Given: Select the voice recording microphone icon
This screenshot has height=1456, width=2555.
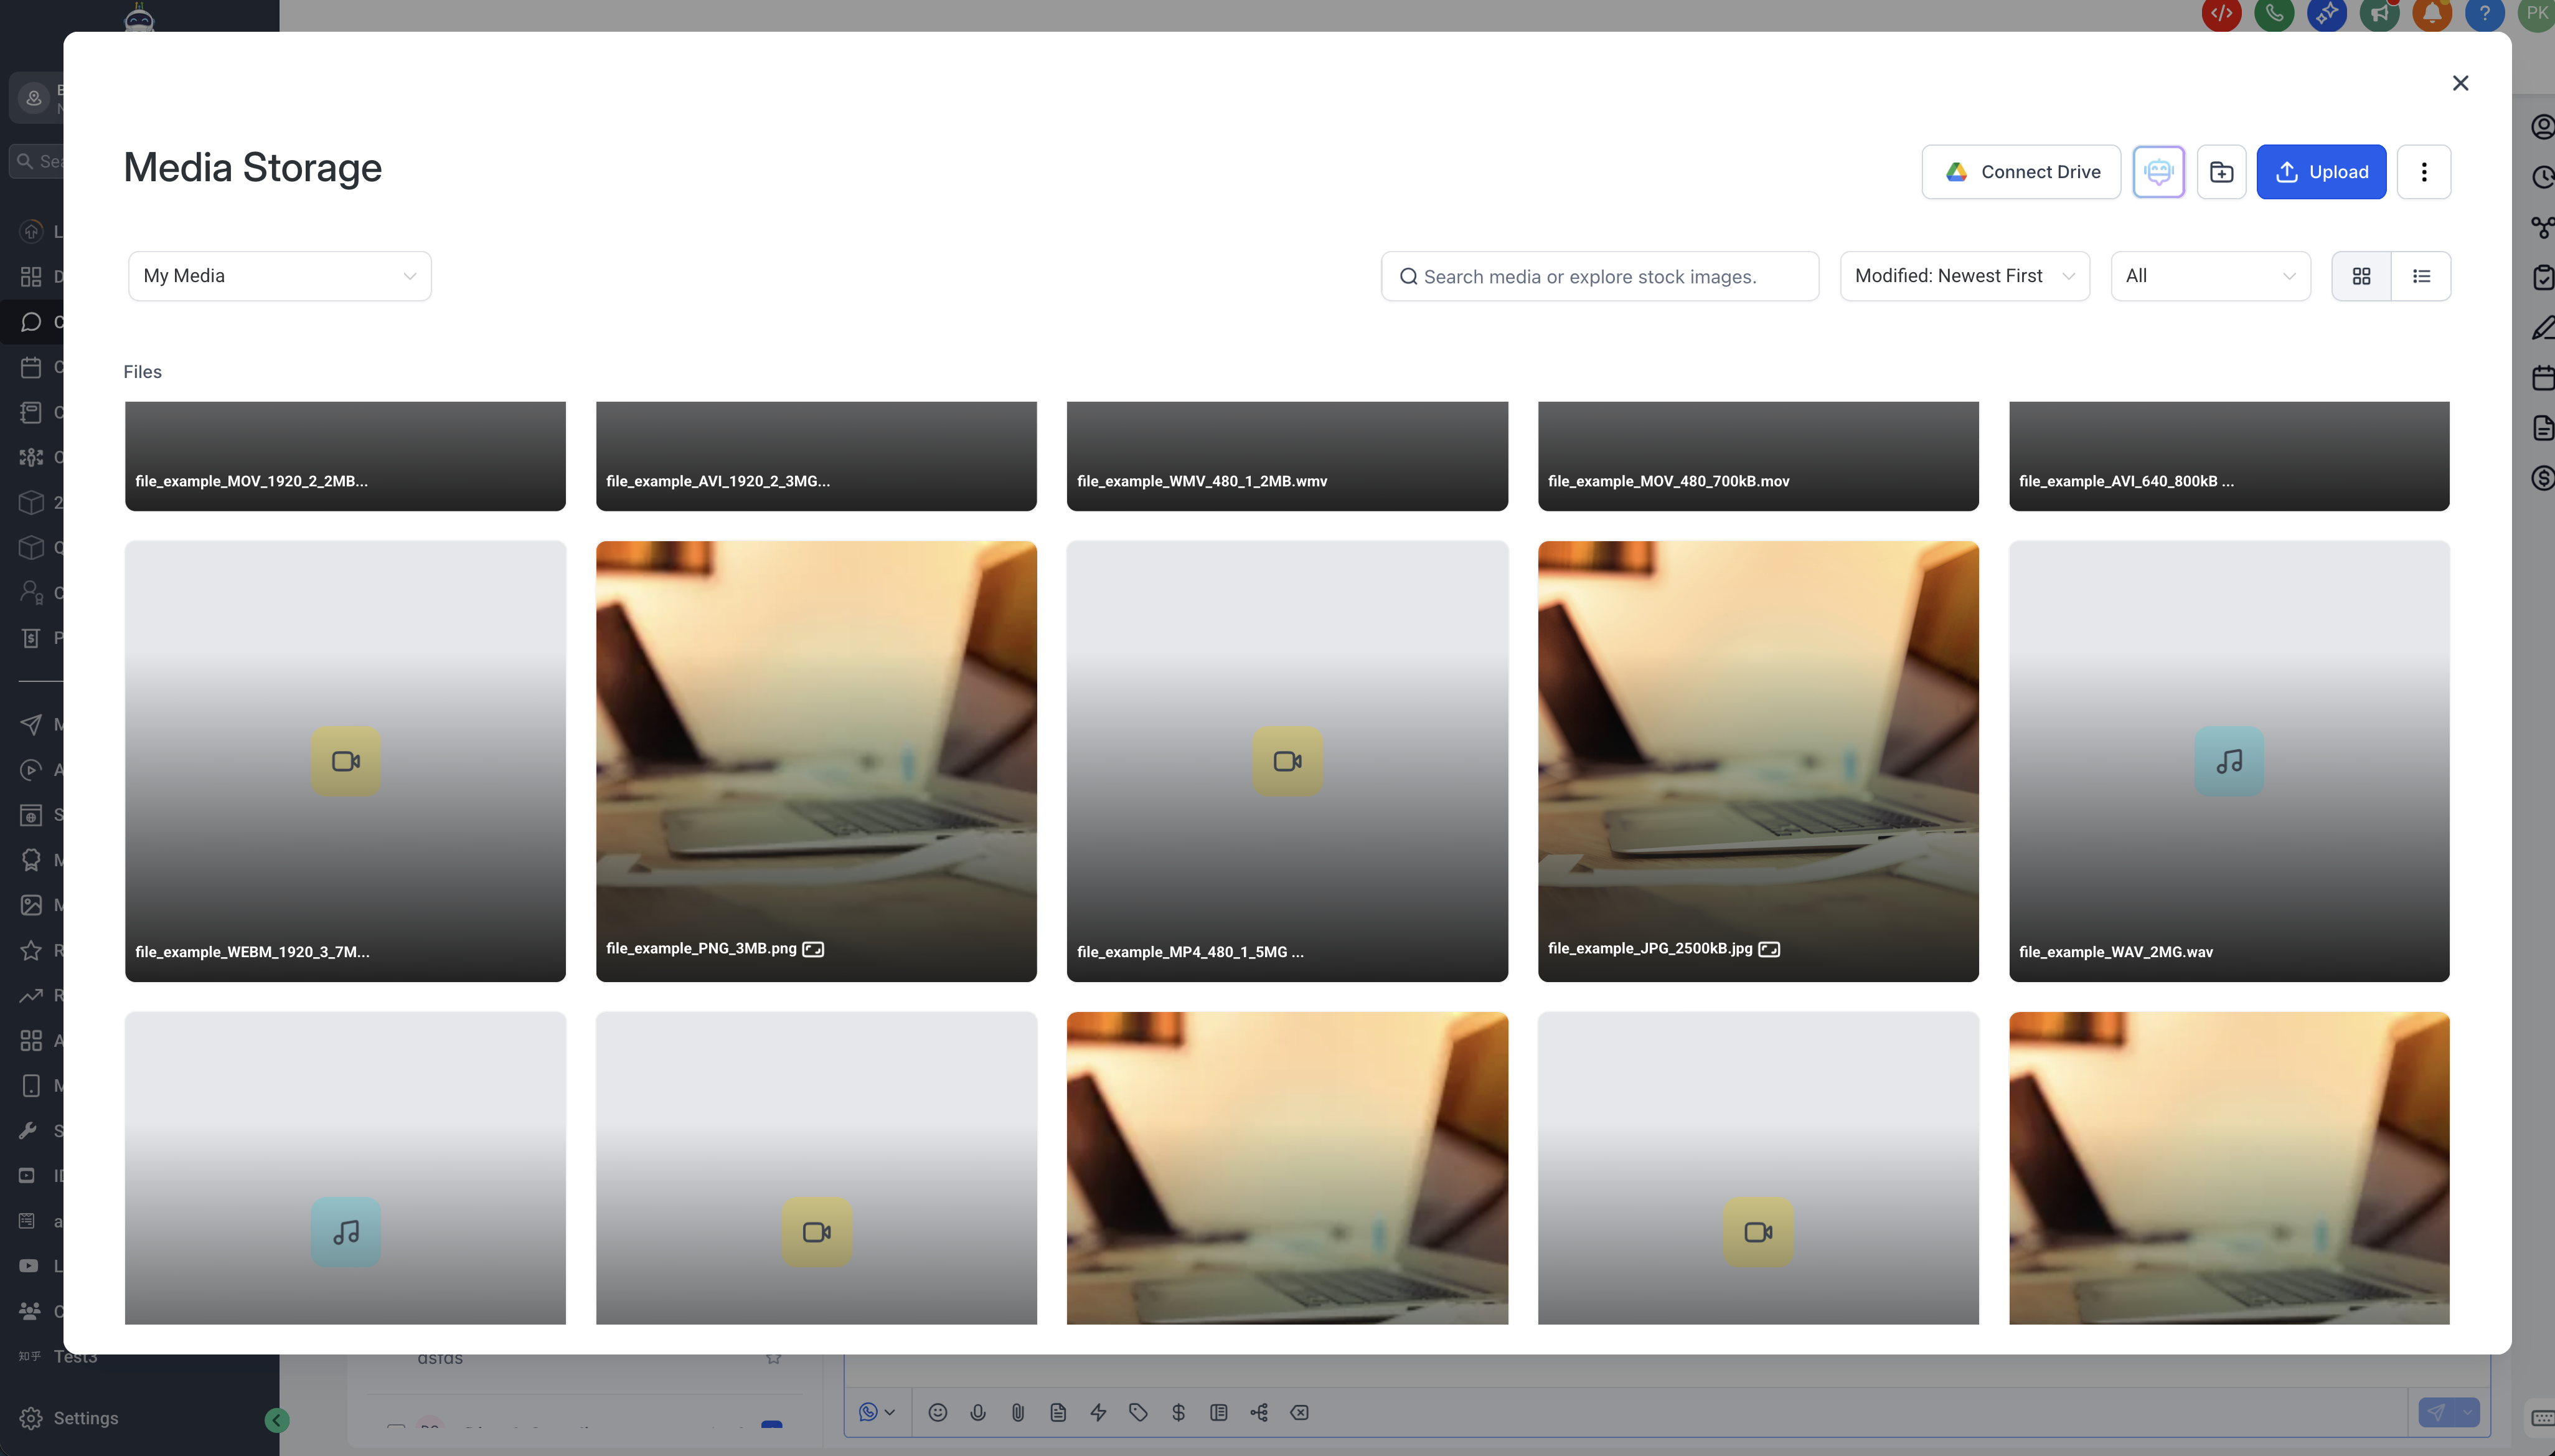Looking at the screenshot, I should [977, 1412].
